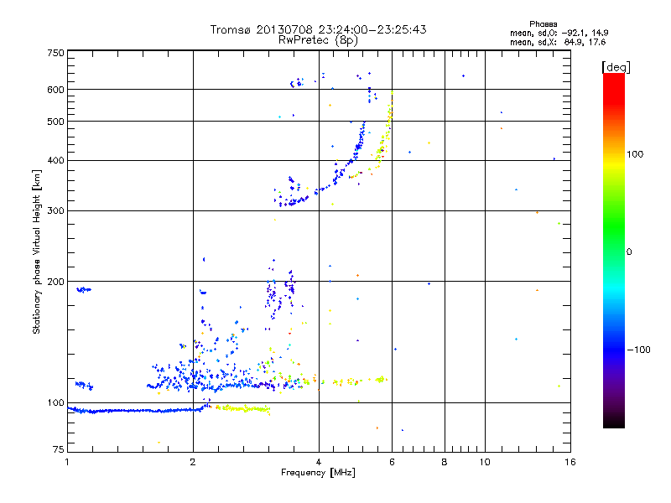
Task: Click the 'Phases' heading text
Action: pos(543,24)
